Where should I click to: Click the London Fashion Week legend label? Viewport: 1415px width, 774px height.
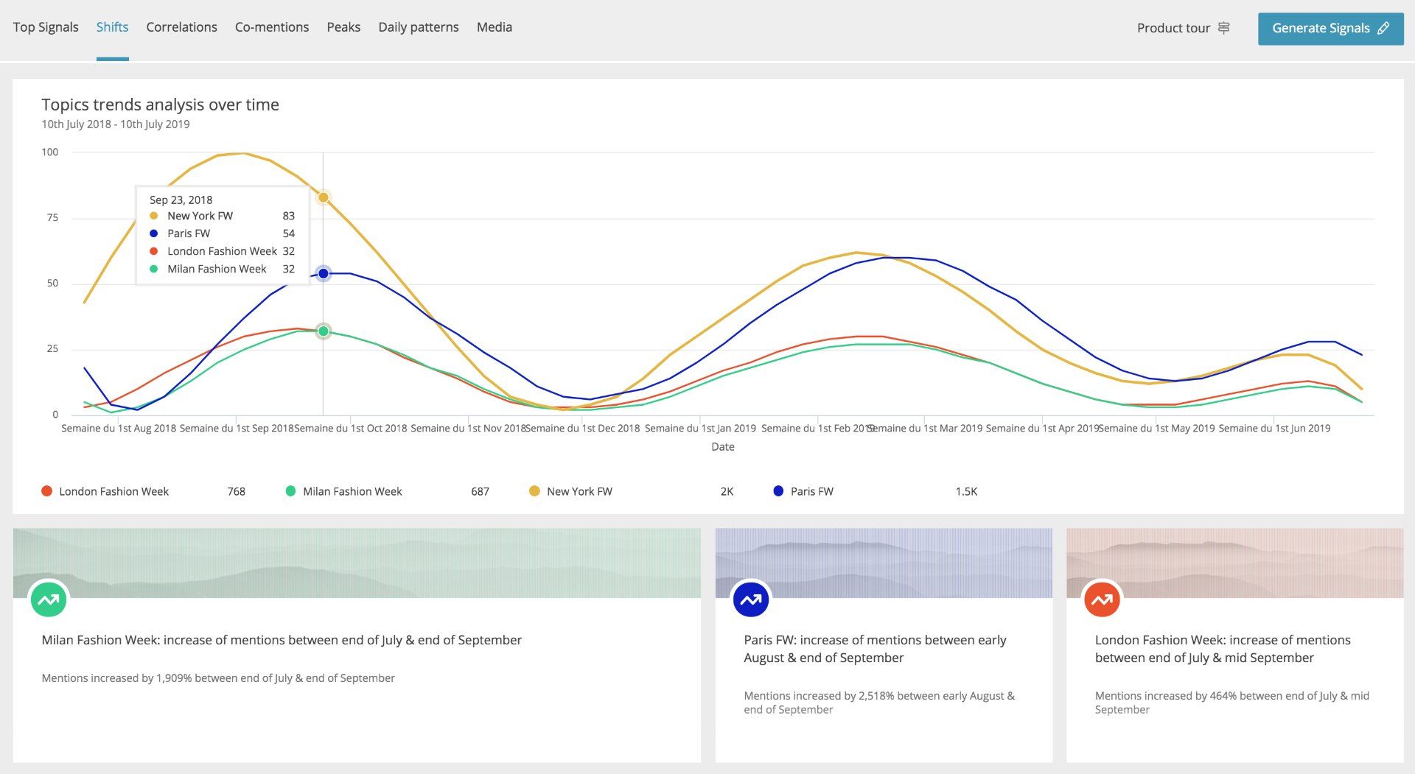(113, 491)
